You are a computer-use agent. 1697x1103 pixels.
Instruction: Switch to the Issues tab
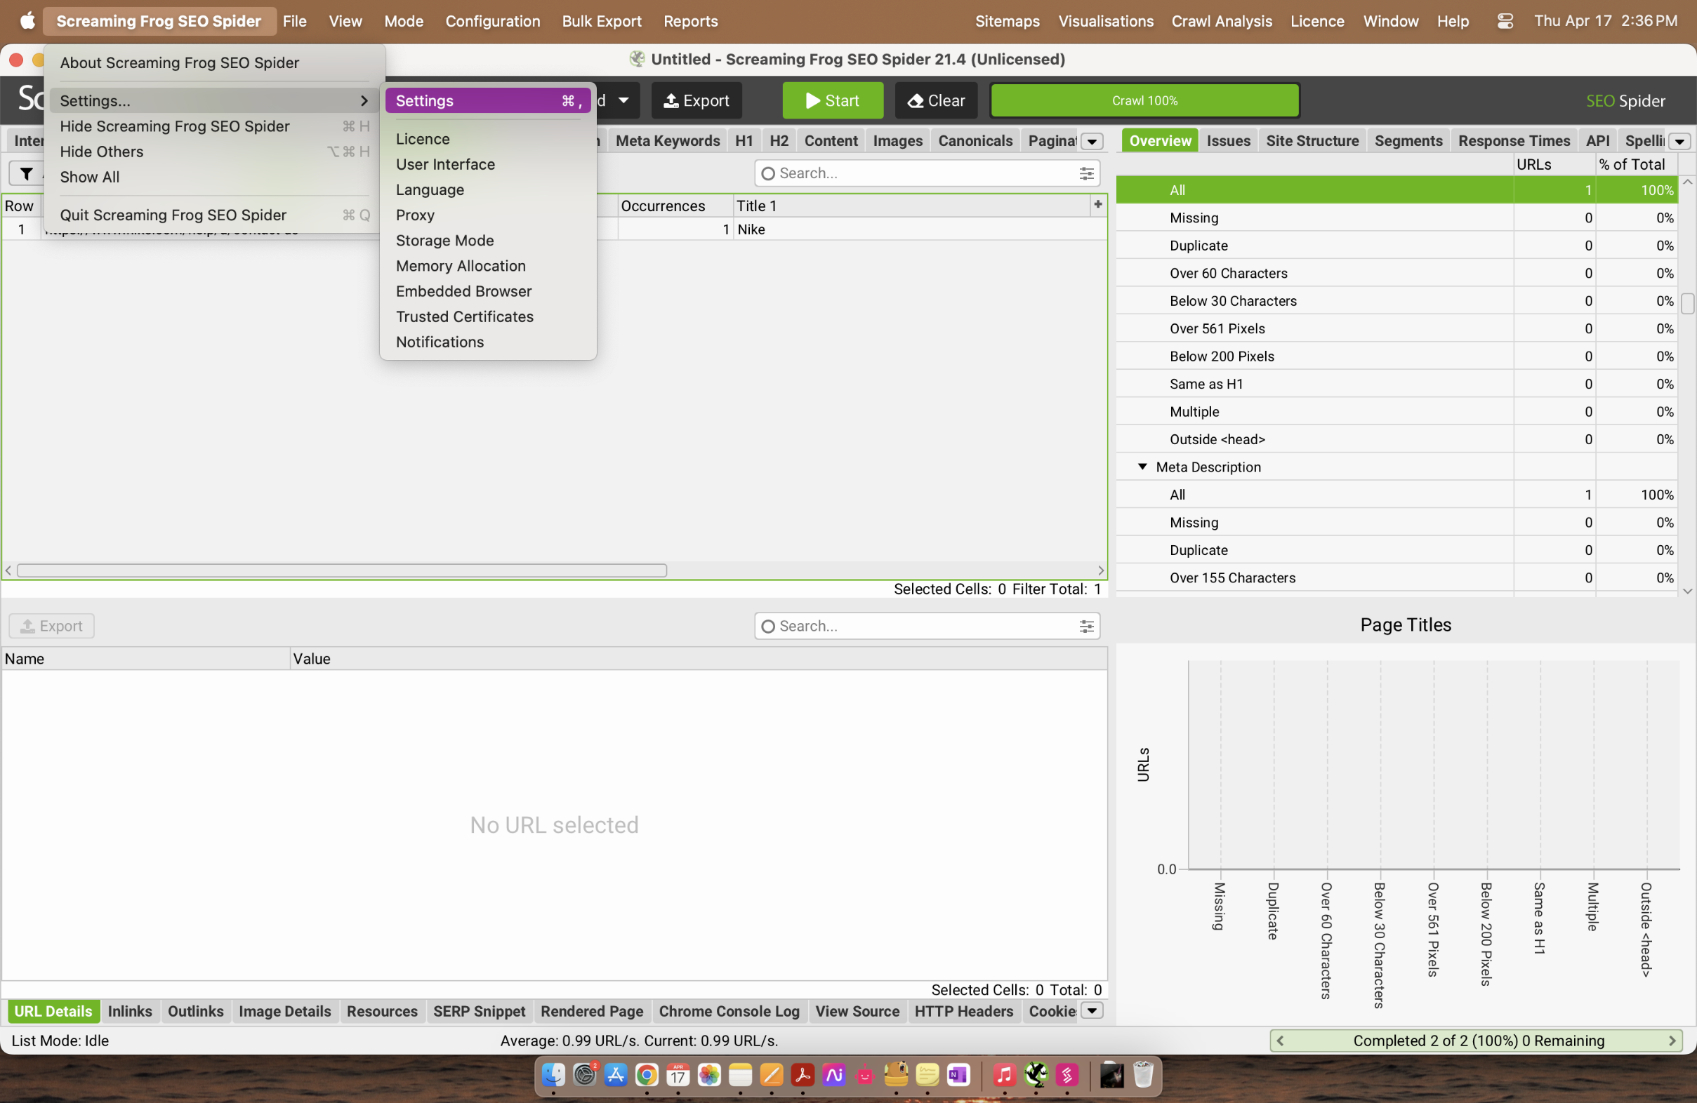[1228, 140]
